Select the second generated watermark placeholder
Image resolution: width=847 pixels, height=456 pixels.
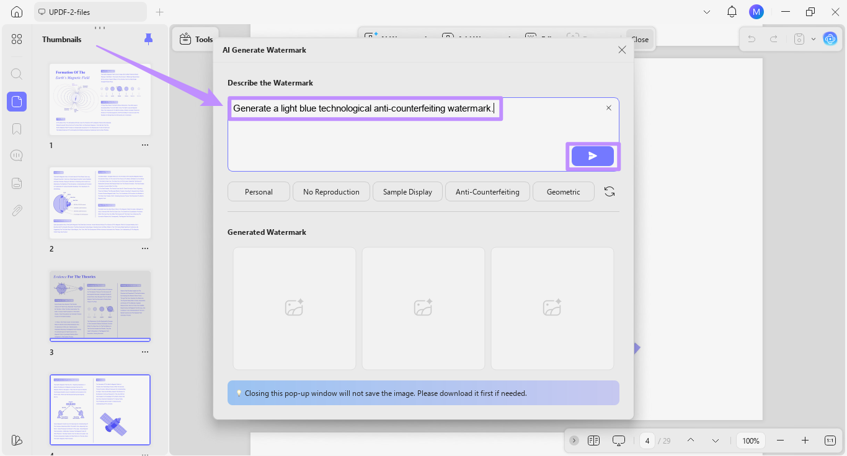pyautogui.click(x=423, y=309)
